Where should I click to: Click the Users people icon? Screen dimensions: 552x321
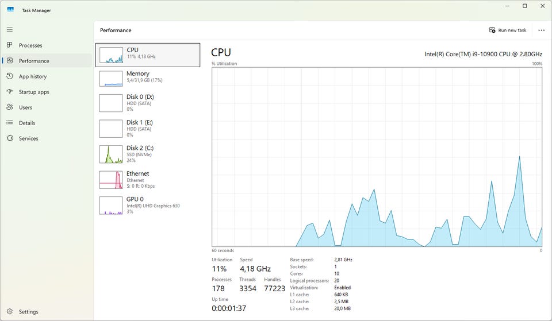pyautogui.click(x=10, y=107)
